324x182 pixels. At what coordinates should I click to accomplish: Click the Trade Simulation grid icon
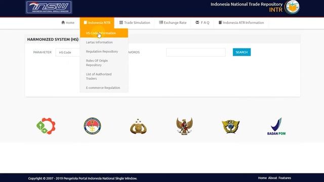pyautogui.click(x=121, y=22)
